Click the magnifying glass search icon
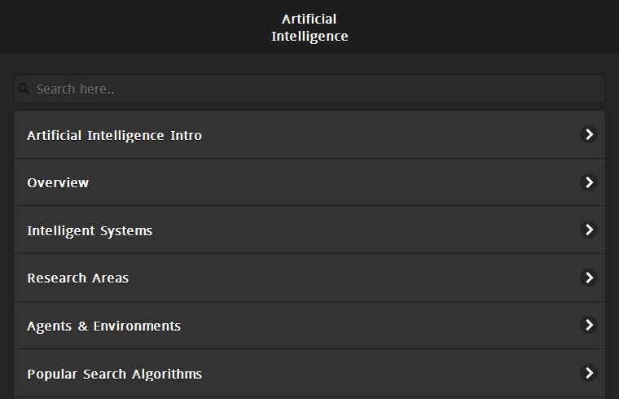The height and width of the screenshot is (399, 619). 24,89
